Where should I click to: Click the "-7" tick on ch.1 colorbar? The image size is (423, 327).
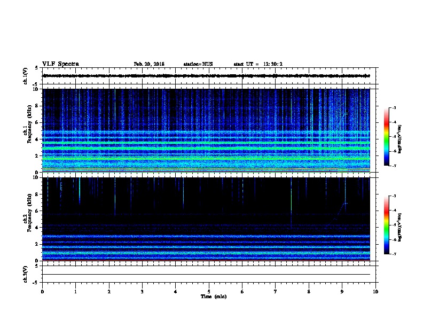click(x=394, y=166)
